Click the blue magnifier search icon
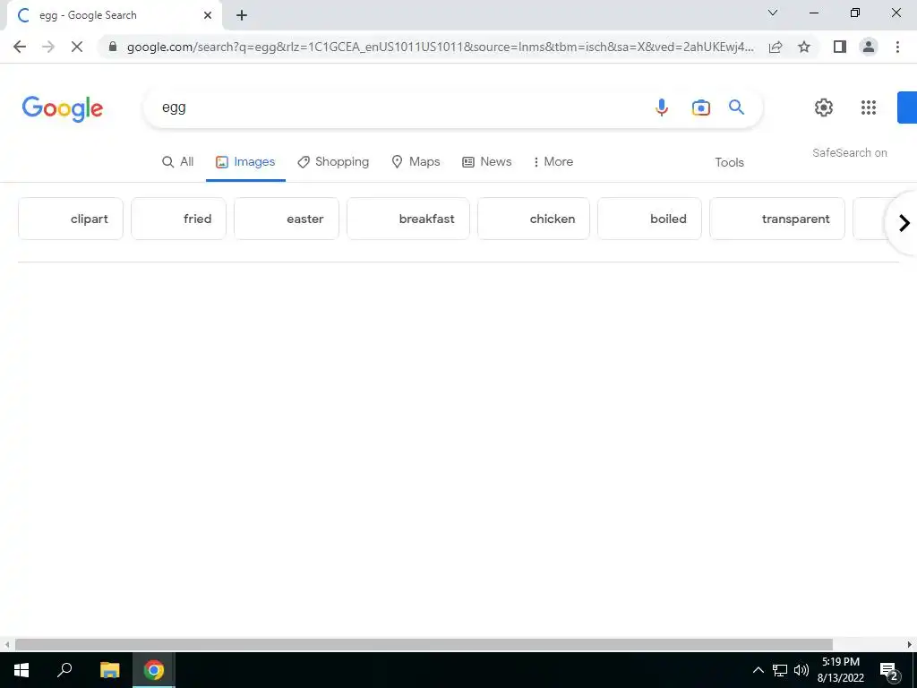This screenshot has height=688, width=917. [x=736, y=107]
